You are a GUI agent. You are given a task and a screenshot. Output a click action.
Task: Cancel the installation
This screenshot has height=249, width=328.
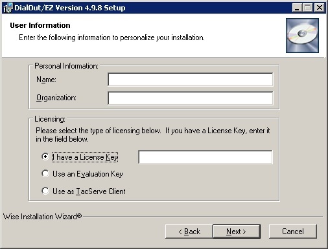(293, 232)
